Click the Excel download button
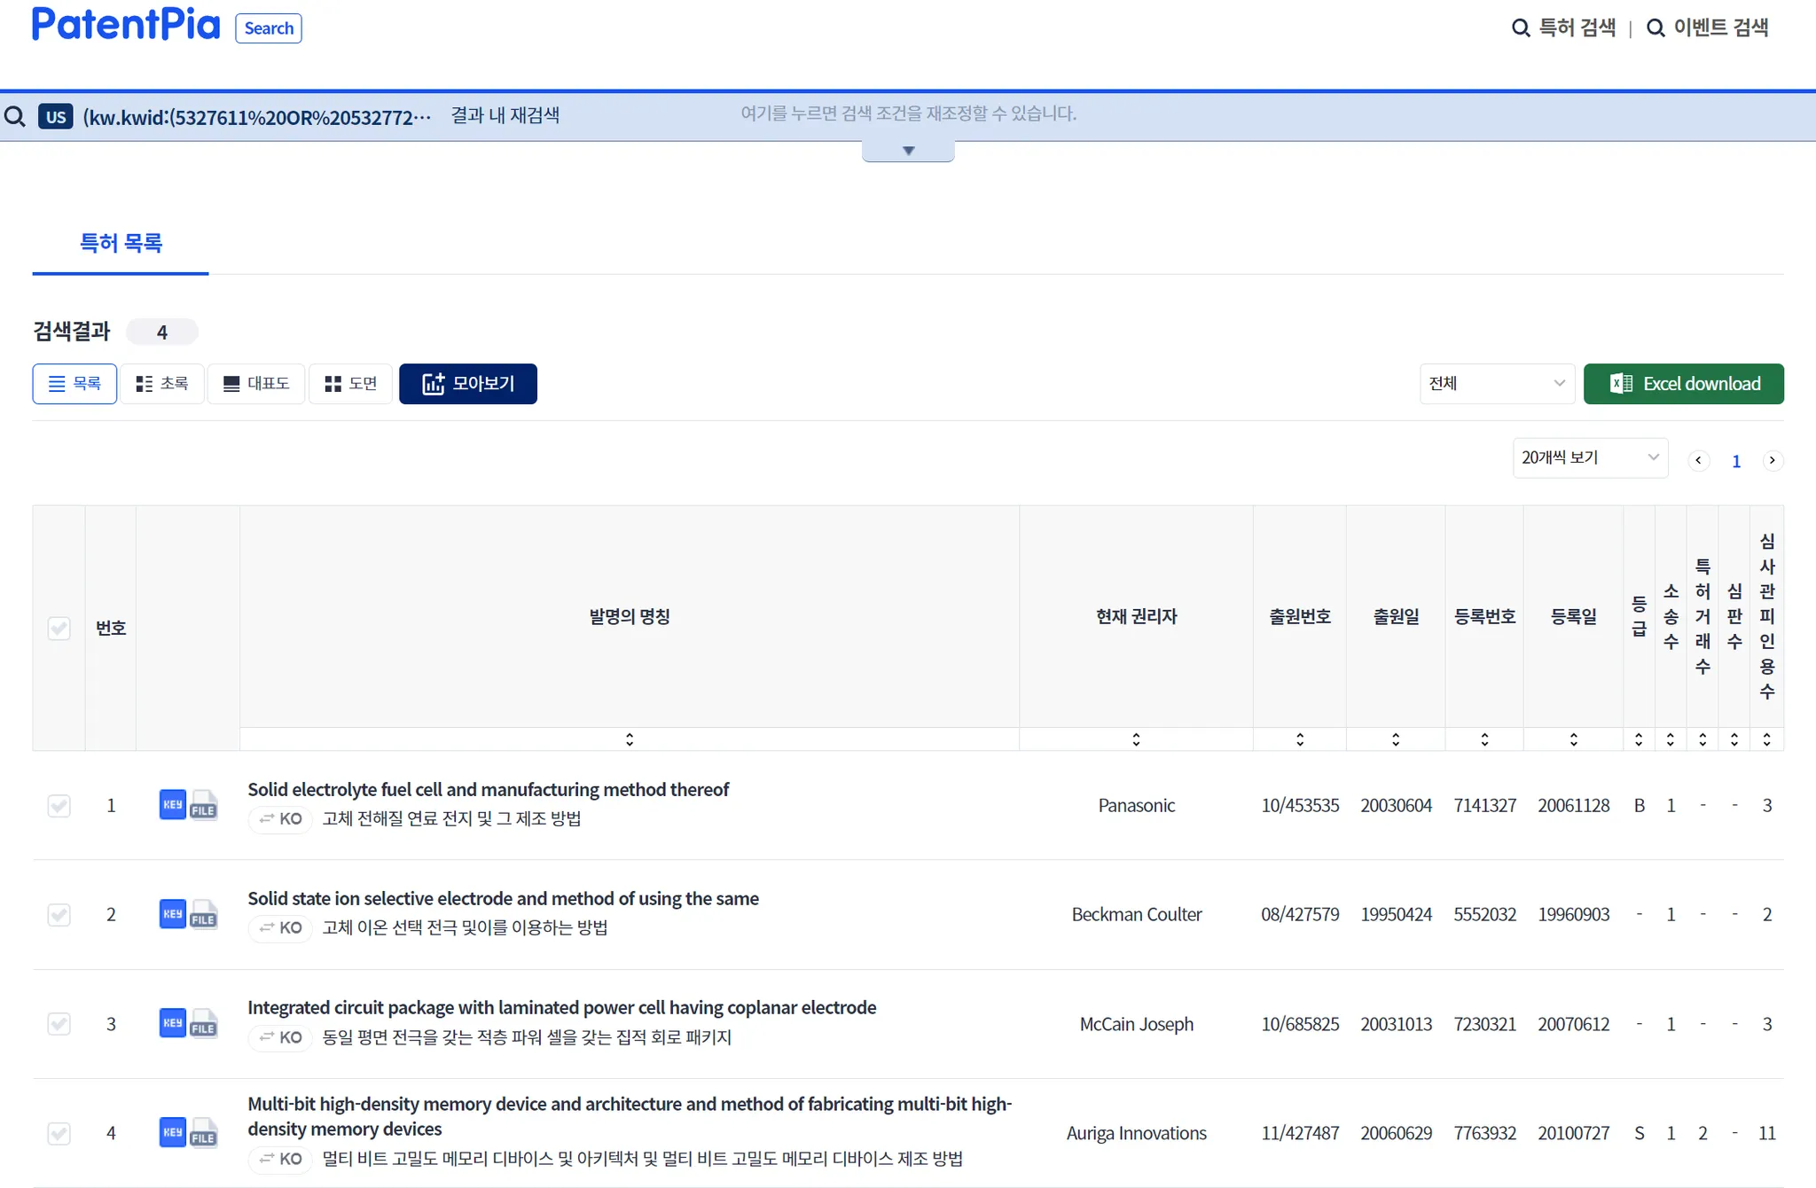1816x1188 pixels. (1683, 384)
